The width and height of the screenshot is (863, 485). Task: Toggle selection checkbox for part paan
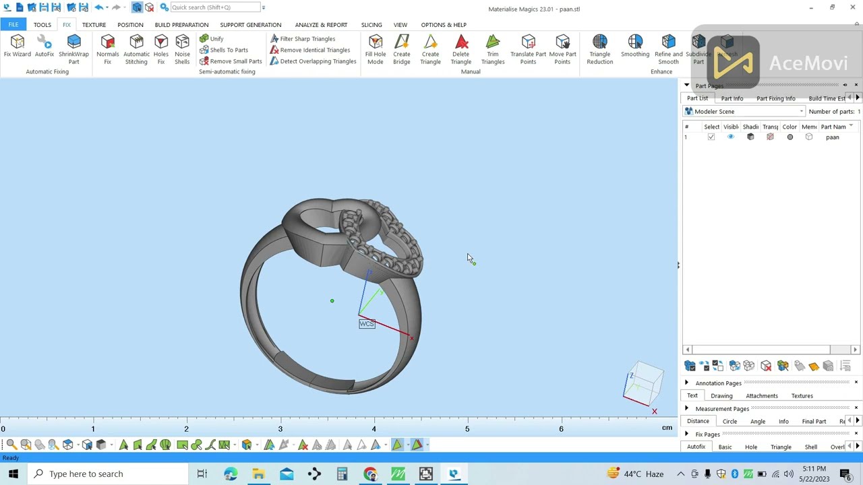tap(711, 137)
